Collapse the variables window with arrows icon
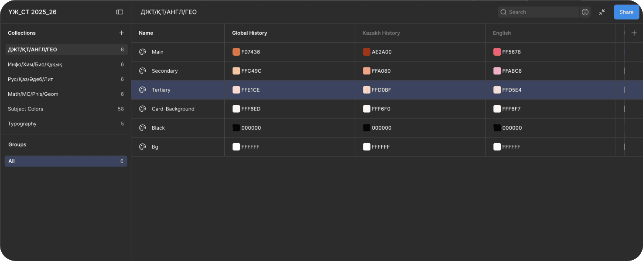The width and height of the screenshot is (643, 261). point(602,12)
